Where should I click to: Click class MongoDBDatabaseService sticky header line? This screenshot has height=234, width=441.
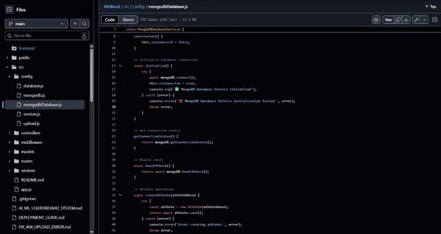pos(155,29)
